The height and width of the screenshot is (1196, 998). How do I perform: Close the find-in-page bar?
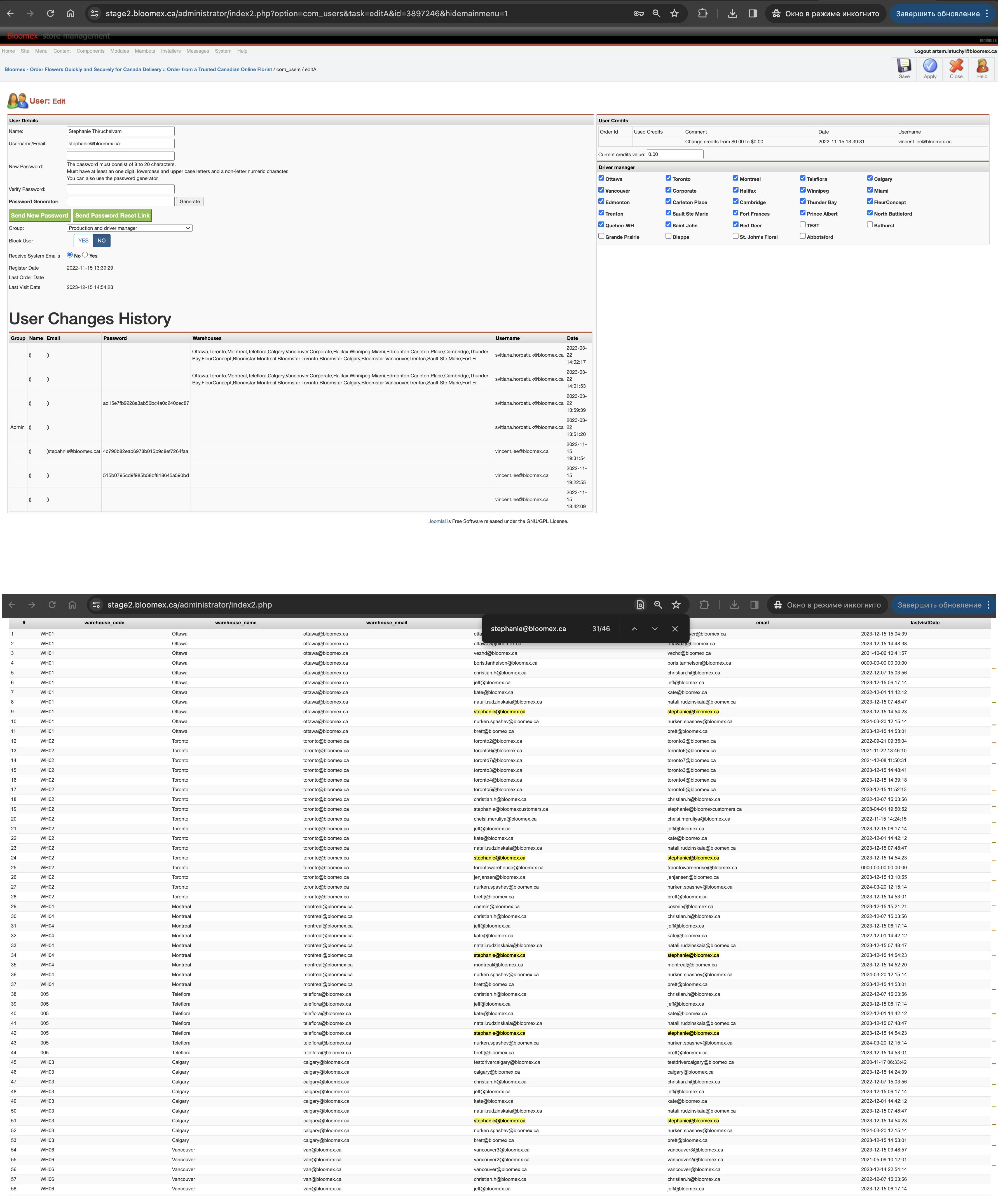click(675, 629)
